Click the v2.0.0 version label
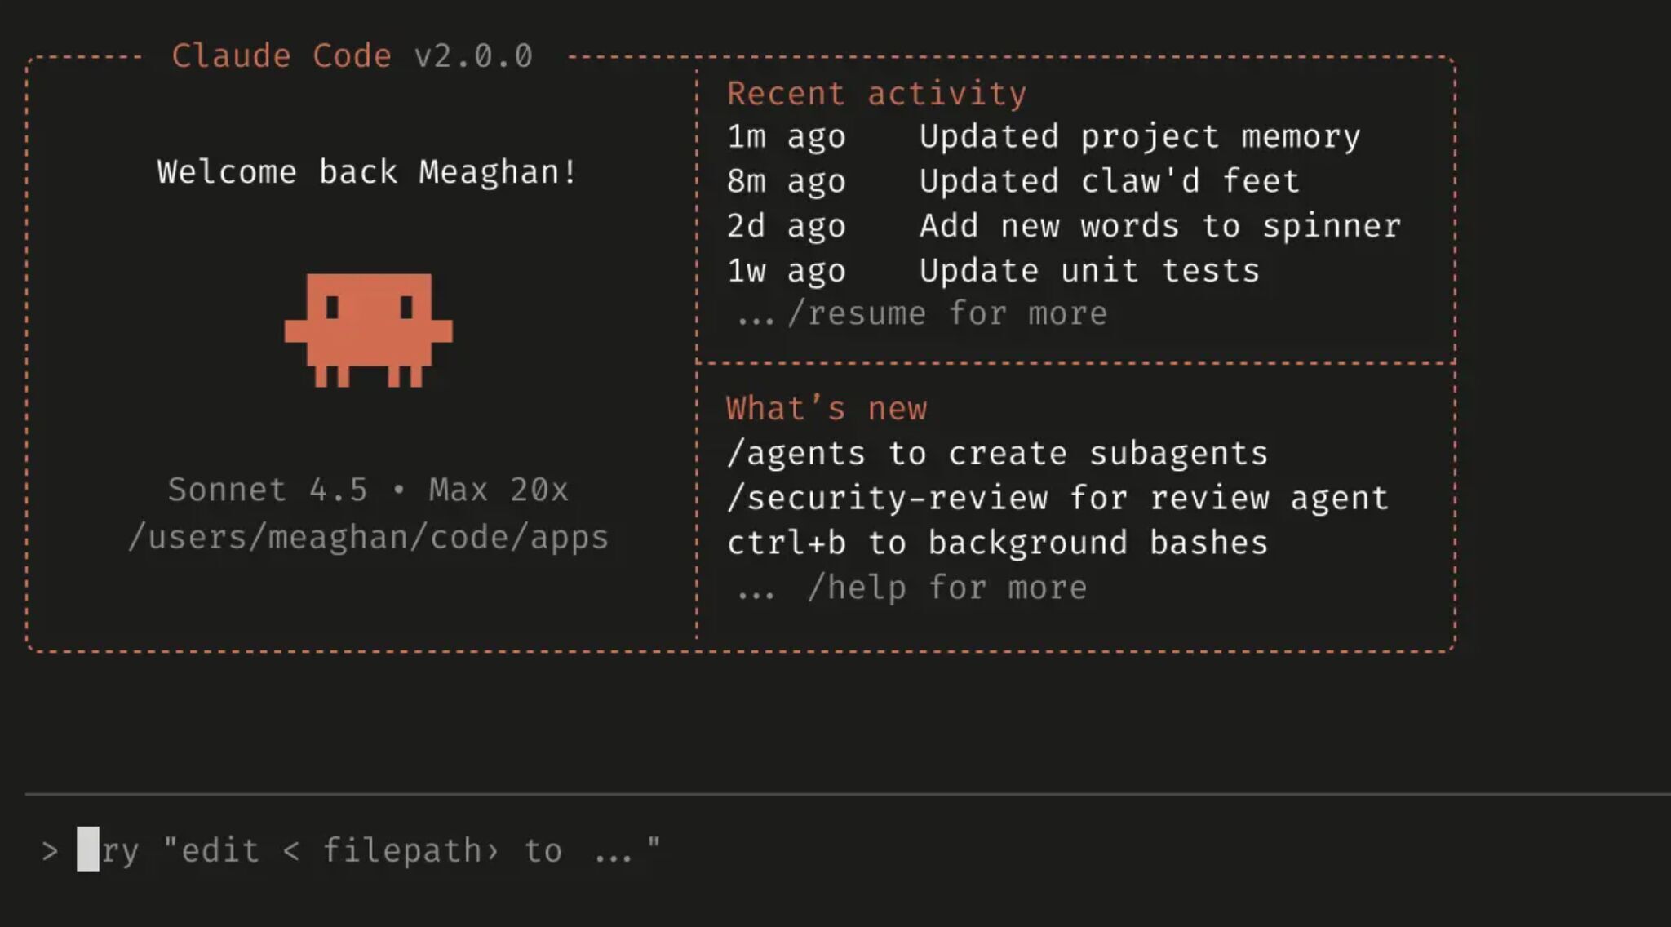 pyautogui.click(x=473, y=55)
